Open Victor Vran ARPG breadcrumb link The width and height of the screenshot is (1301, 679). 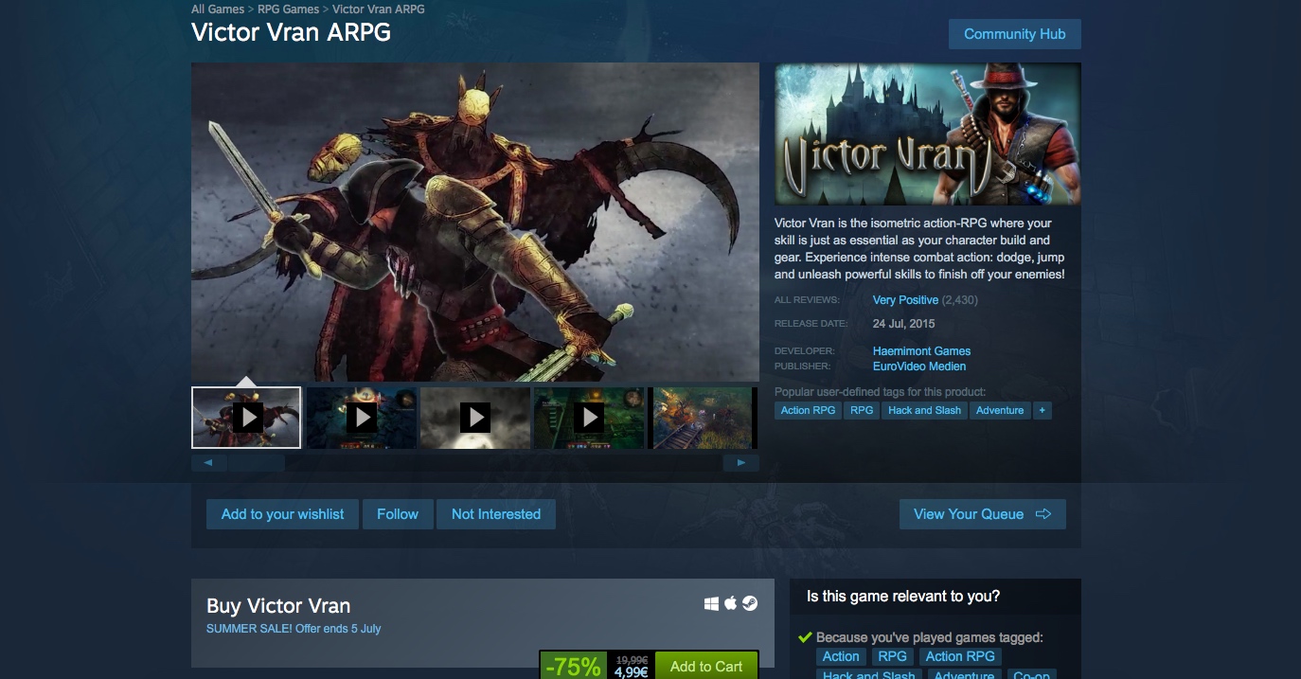point(379,9)
